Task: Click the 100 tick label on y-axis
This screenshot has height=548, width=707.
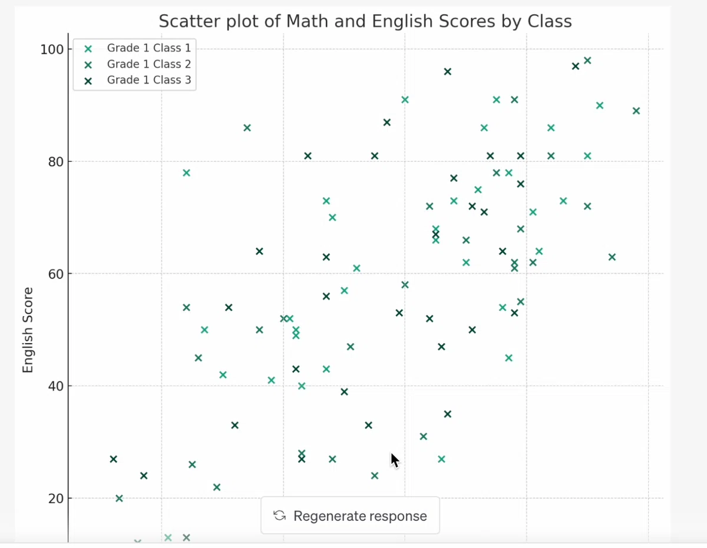Action: click(x=52, y=49)
